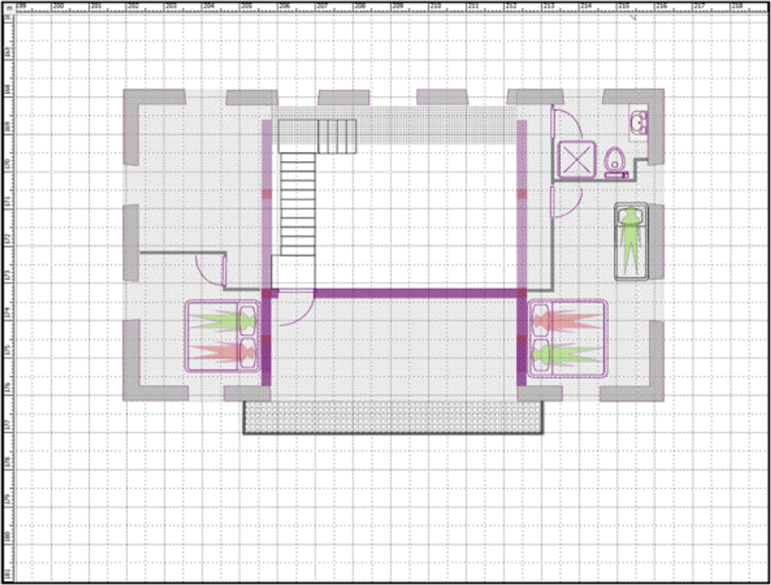Select the toilet symbol in the bathroom

click(x=615, y=162)
